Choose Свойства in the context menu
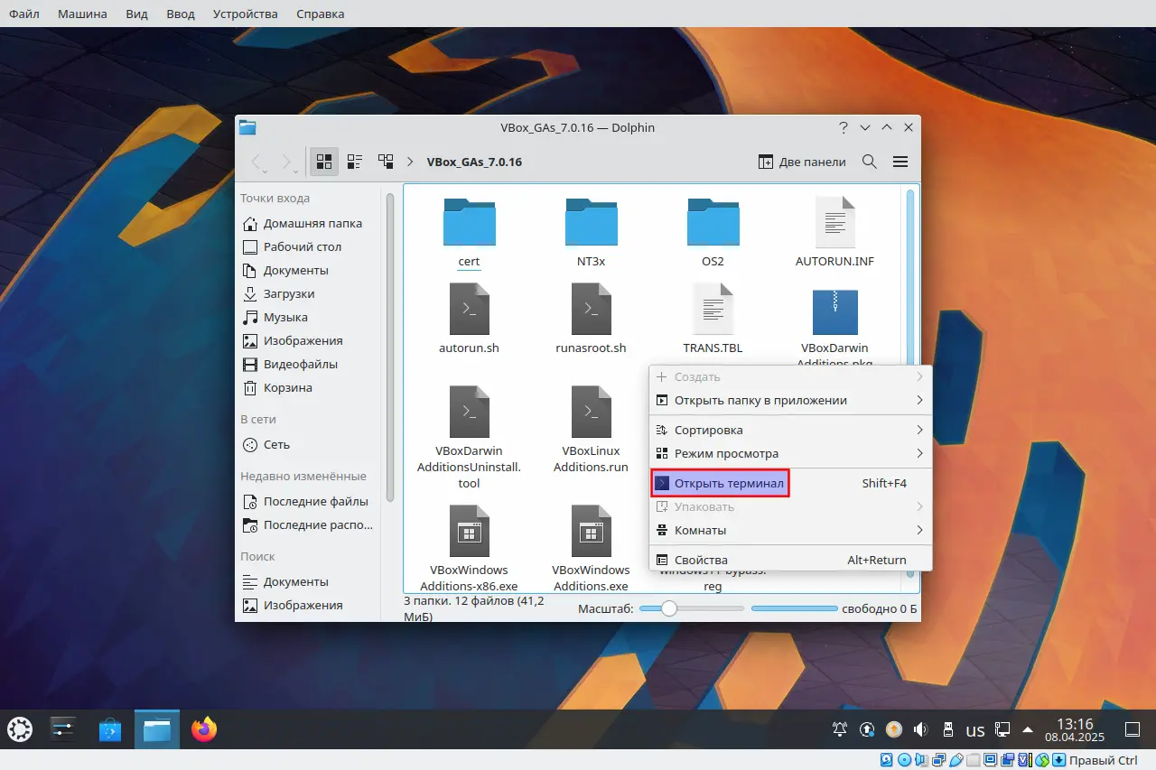Screen dimensions: 1156x770 point(790,560)
